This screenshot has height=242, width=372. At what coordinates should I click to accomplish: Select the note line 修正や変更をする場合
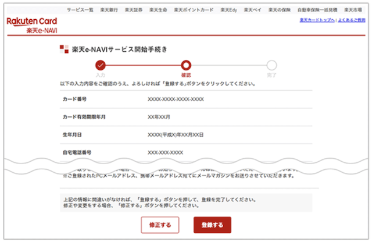pyautogui.click(x=131, y=205)
